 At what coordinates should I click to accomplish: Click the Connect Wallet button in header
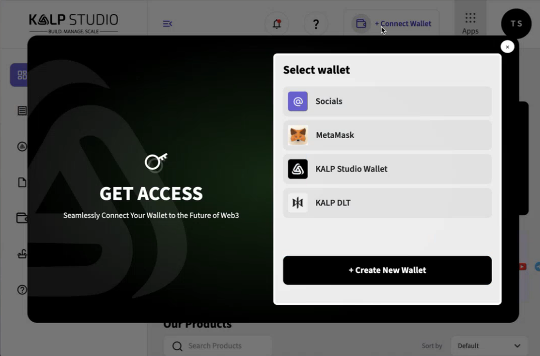coord(393,24)
